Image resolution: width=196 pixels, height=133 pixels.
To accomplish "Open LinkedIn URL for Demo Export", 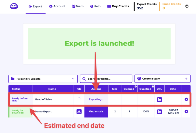I will 160,111.
